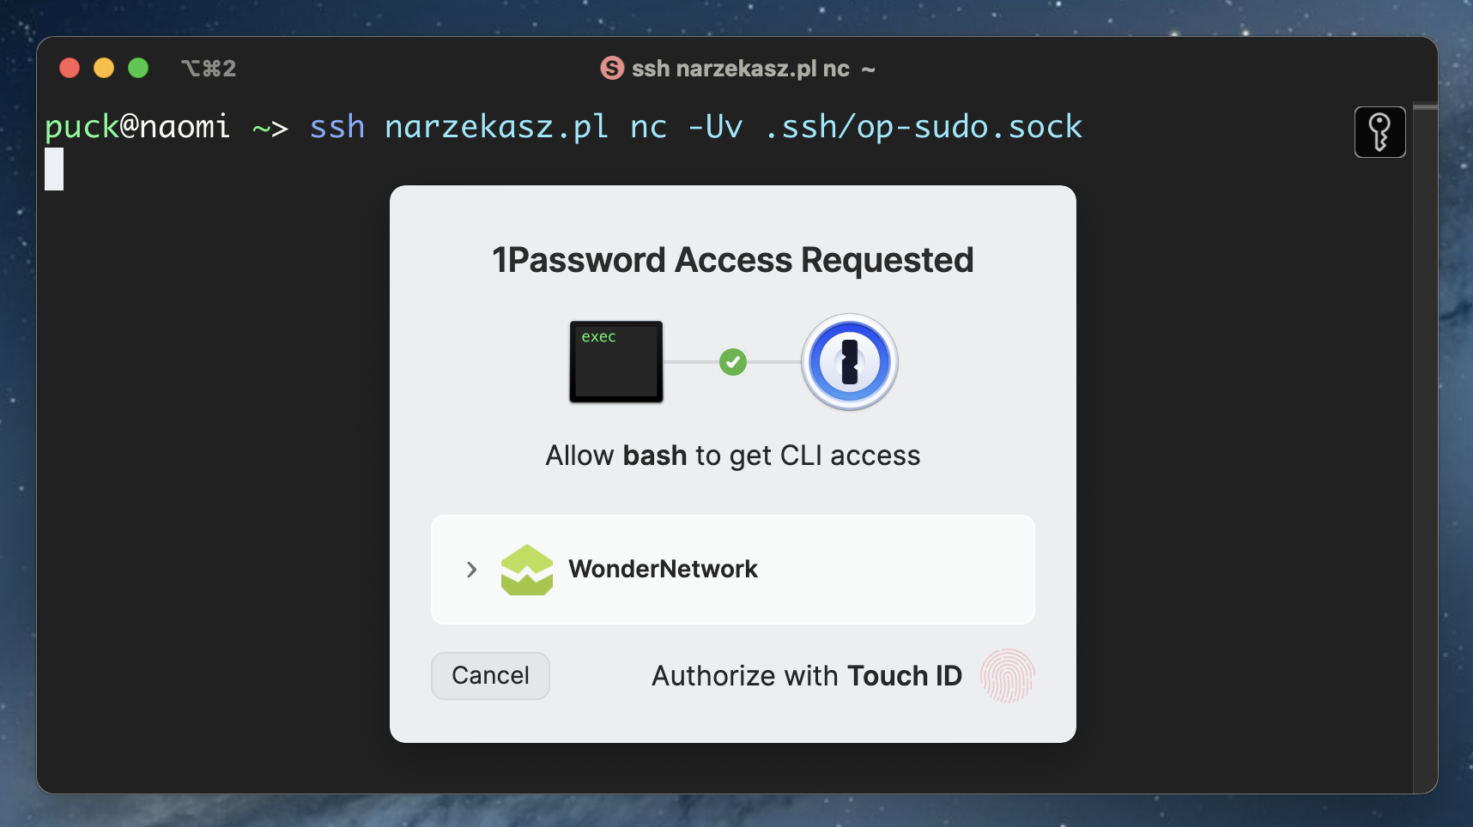
Task: Select the WonderNetwork account name
Action: (663, 570)
